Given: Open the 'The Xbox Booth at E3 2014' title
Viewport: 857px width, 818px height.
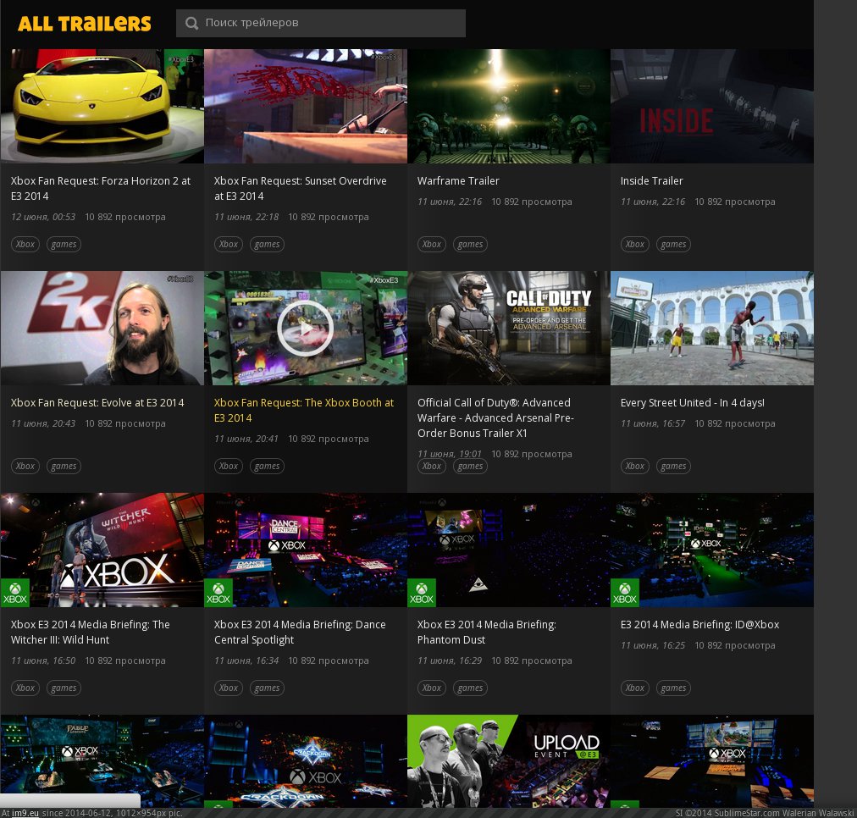Looking at the screenshot, I should pyautogui.click(x=304, y=411).
